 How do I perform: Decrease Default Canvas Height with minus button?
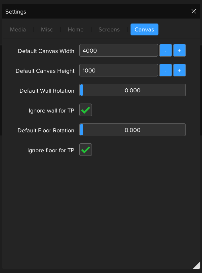click(166, 70)
